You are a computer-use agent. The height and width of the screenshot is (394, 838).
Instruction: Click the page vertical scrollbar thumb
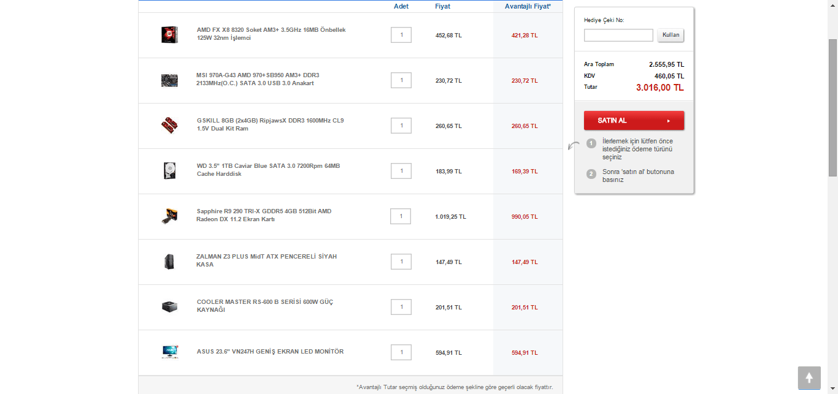[832, 107]
